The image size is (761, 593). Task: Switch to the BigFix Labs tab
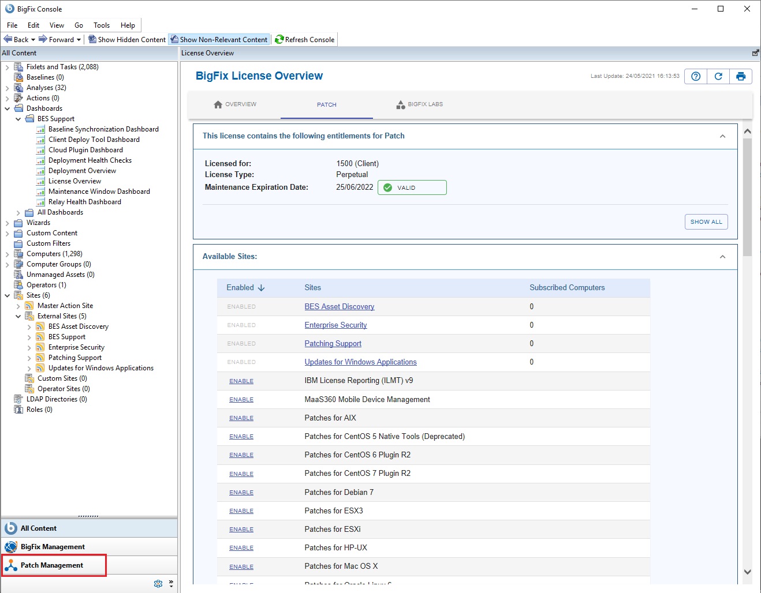click(x=420, y=104)
